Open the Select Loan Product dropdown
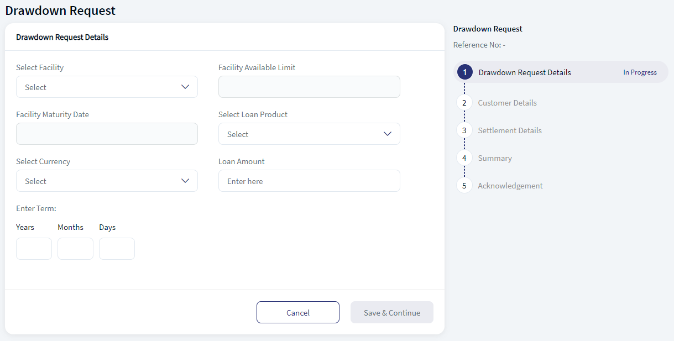The height and width of the screenshot is (341, 674). (309, 134)
